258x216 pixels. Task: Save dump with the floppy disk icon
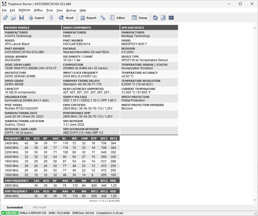click(22, 18)
